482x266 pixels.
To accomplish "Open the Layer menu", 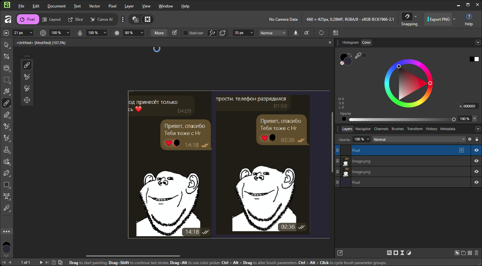I will (129, 6).
